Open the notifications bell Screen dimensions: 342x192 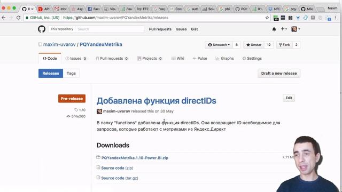[274, 29]
